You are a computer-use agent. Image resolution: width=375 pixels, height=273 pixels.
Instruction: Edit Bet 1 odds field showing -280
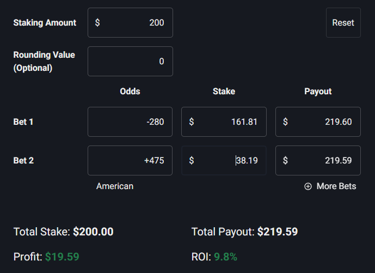(130, 122)
